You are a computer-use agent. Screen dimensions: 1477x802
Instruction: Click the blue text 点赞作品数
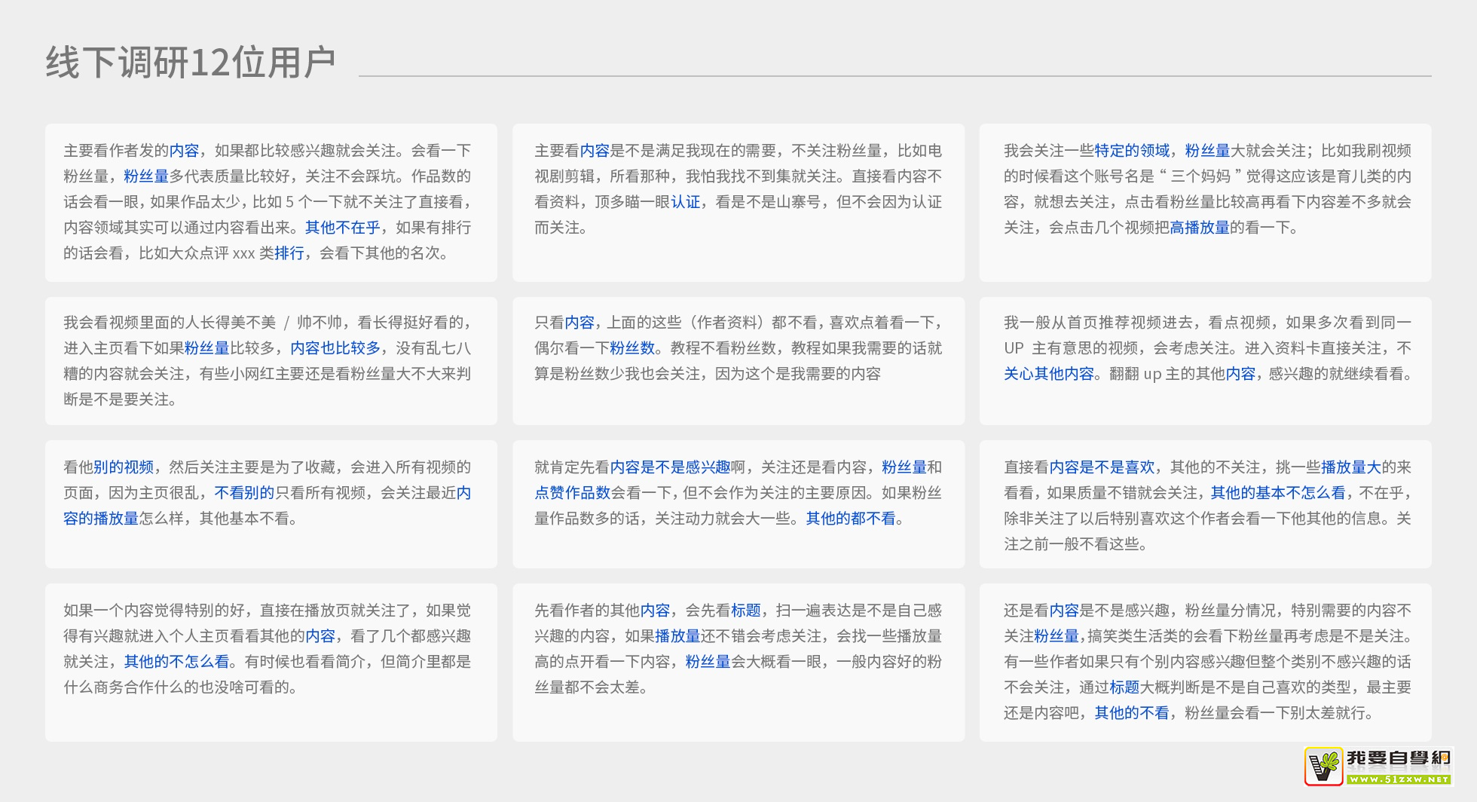[572, 493]
